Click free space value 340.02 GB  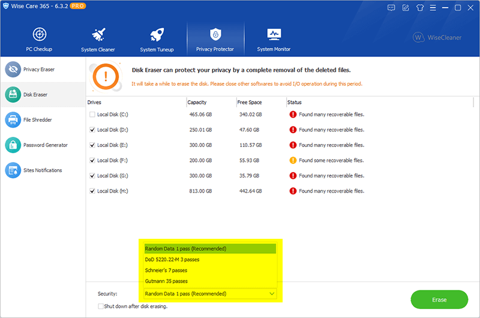[x=250, y=115]
